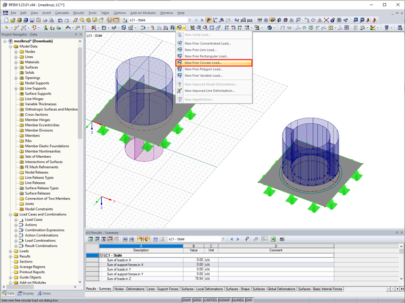
Task: Switch to the Display navigator tab
Action: coord(25,293)
